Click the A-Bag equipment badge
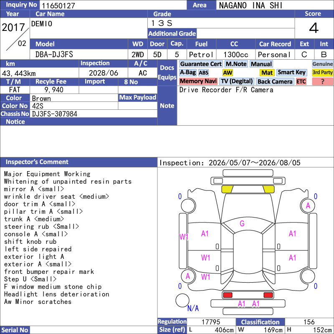Image resolution: width=334 pixels, height=334 pixels. 187,72
